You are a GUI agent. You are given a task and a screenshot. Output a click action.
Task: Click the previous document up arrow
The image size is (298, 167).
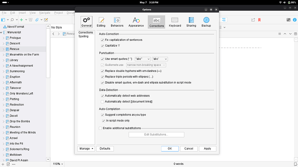285,34
